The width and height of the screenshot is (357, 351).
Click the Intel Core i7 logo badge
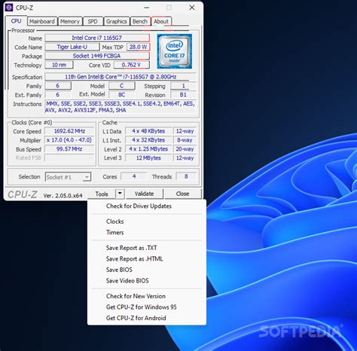(x=175, y=51)
